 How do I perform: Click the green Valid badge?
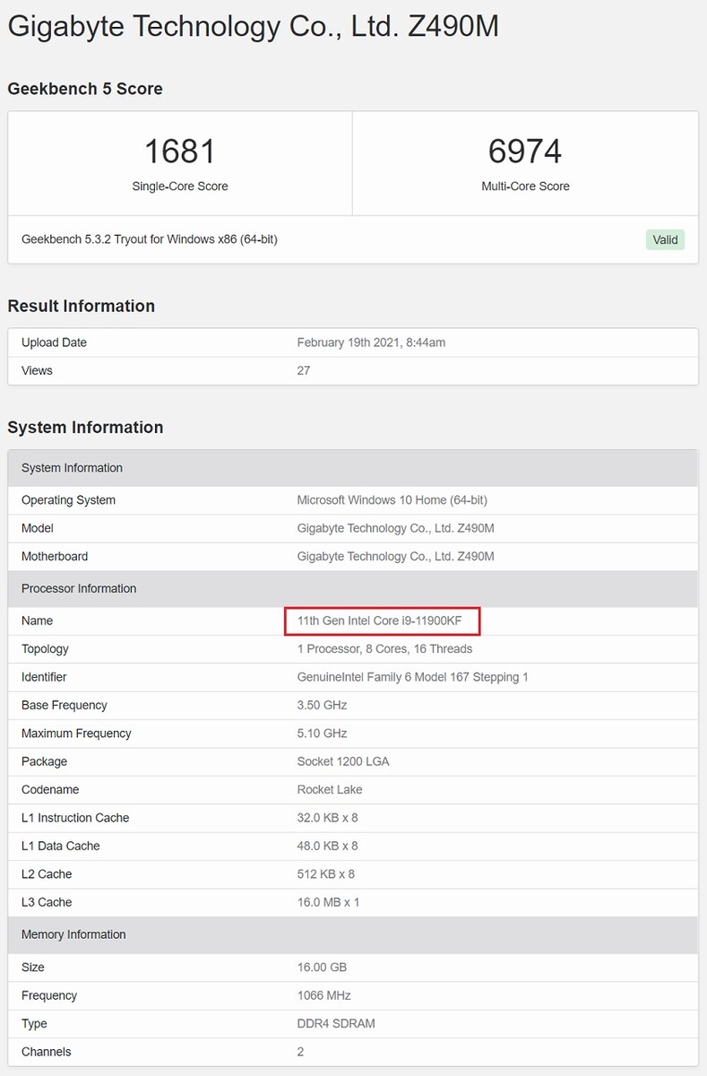[x=665, y=239]
